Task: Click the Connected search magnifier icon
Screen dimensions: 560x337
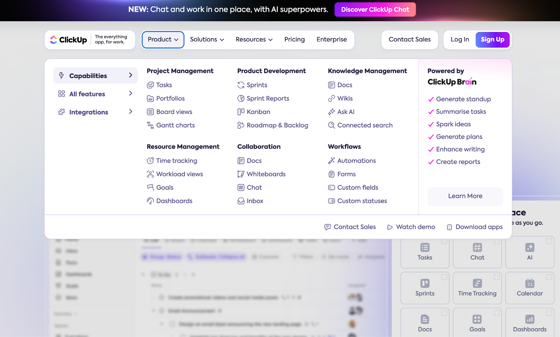Action: pos(331,125)
